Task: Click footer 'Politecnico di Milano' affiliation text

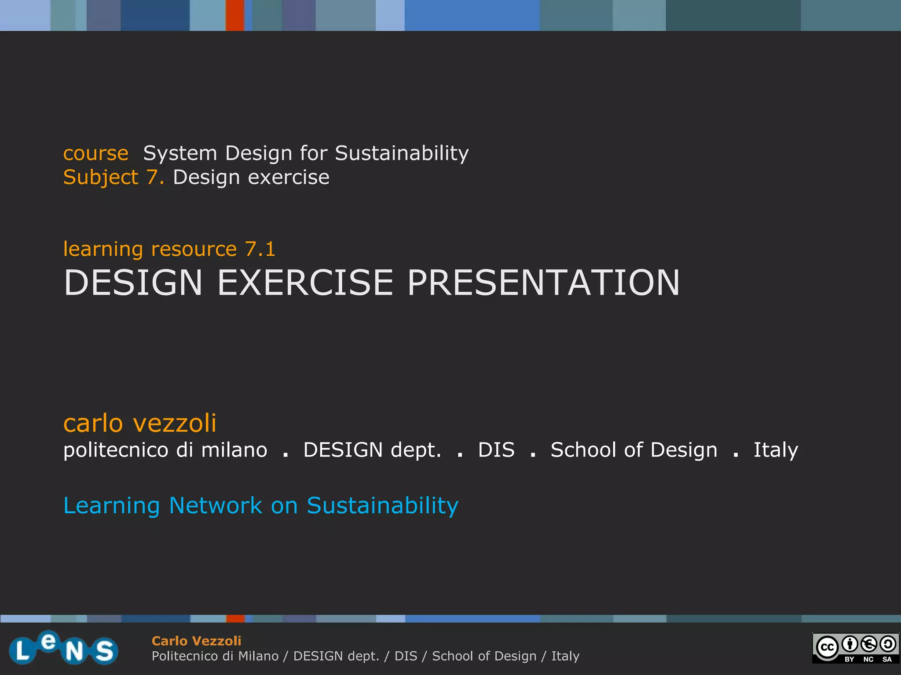Action: [215, 656]
